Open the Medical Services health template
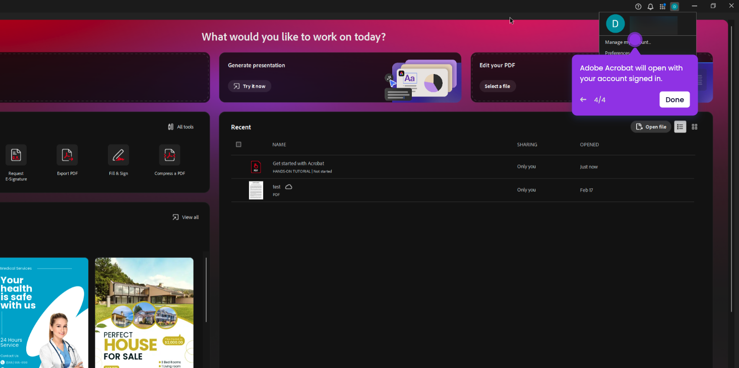Viewport: 739px width, 368px height. pyautogui.click(x=44, y=313)
